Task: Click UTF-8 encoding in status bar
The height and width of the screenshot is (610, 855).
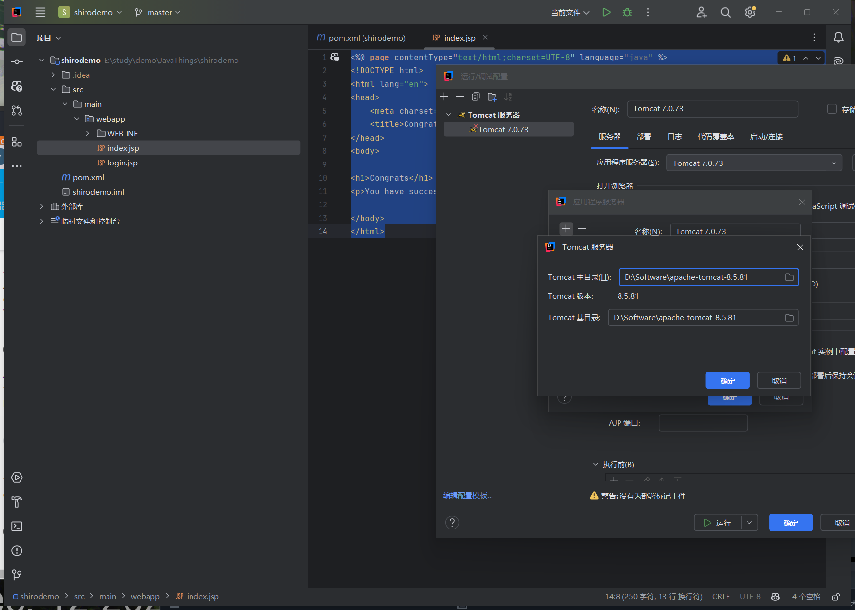Action: click(750, 596)
